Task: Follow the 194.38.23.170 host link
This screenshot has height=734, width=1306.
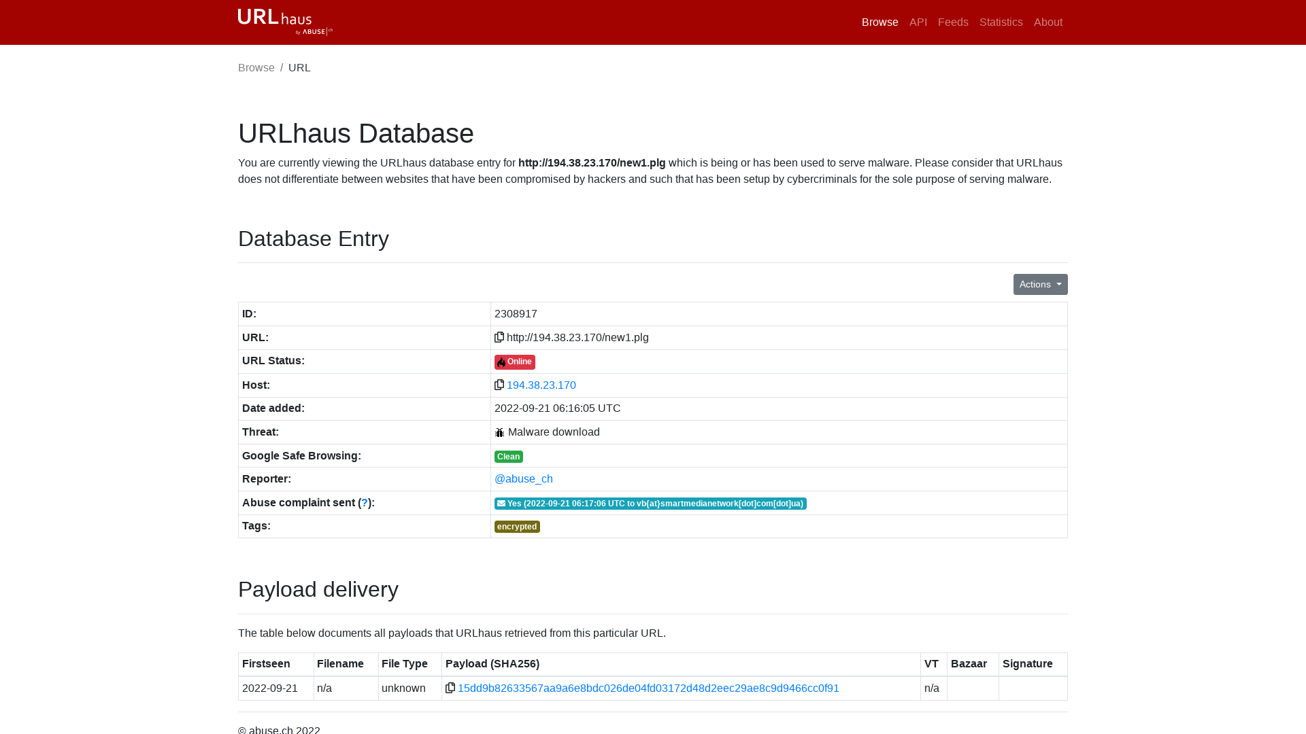Action: (x=541, y=385)
